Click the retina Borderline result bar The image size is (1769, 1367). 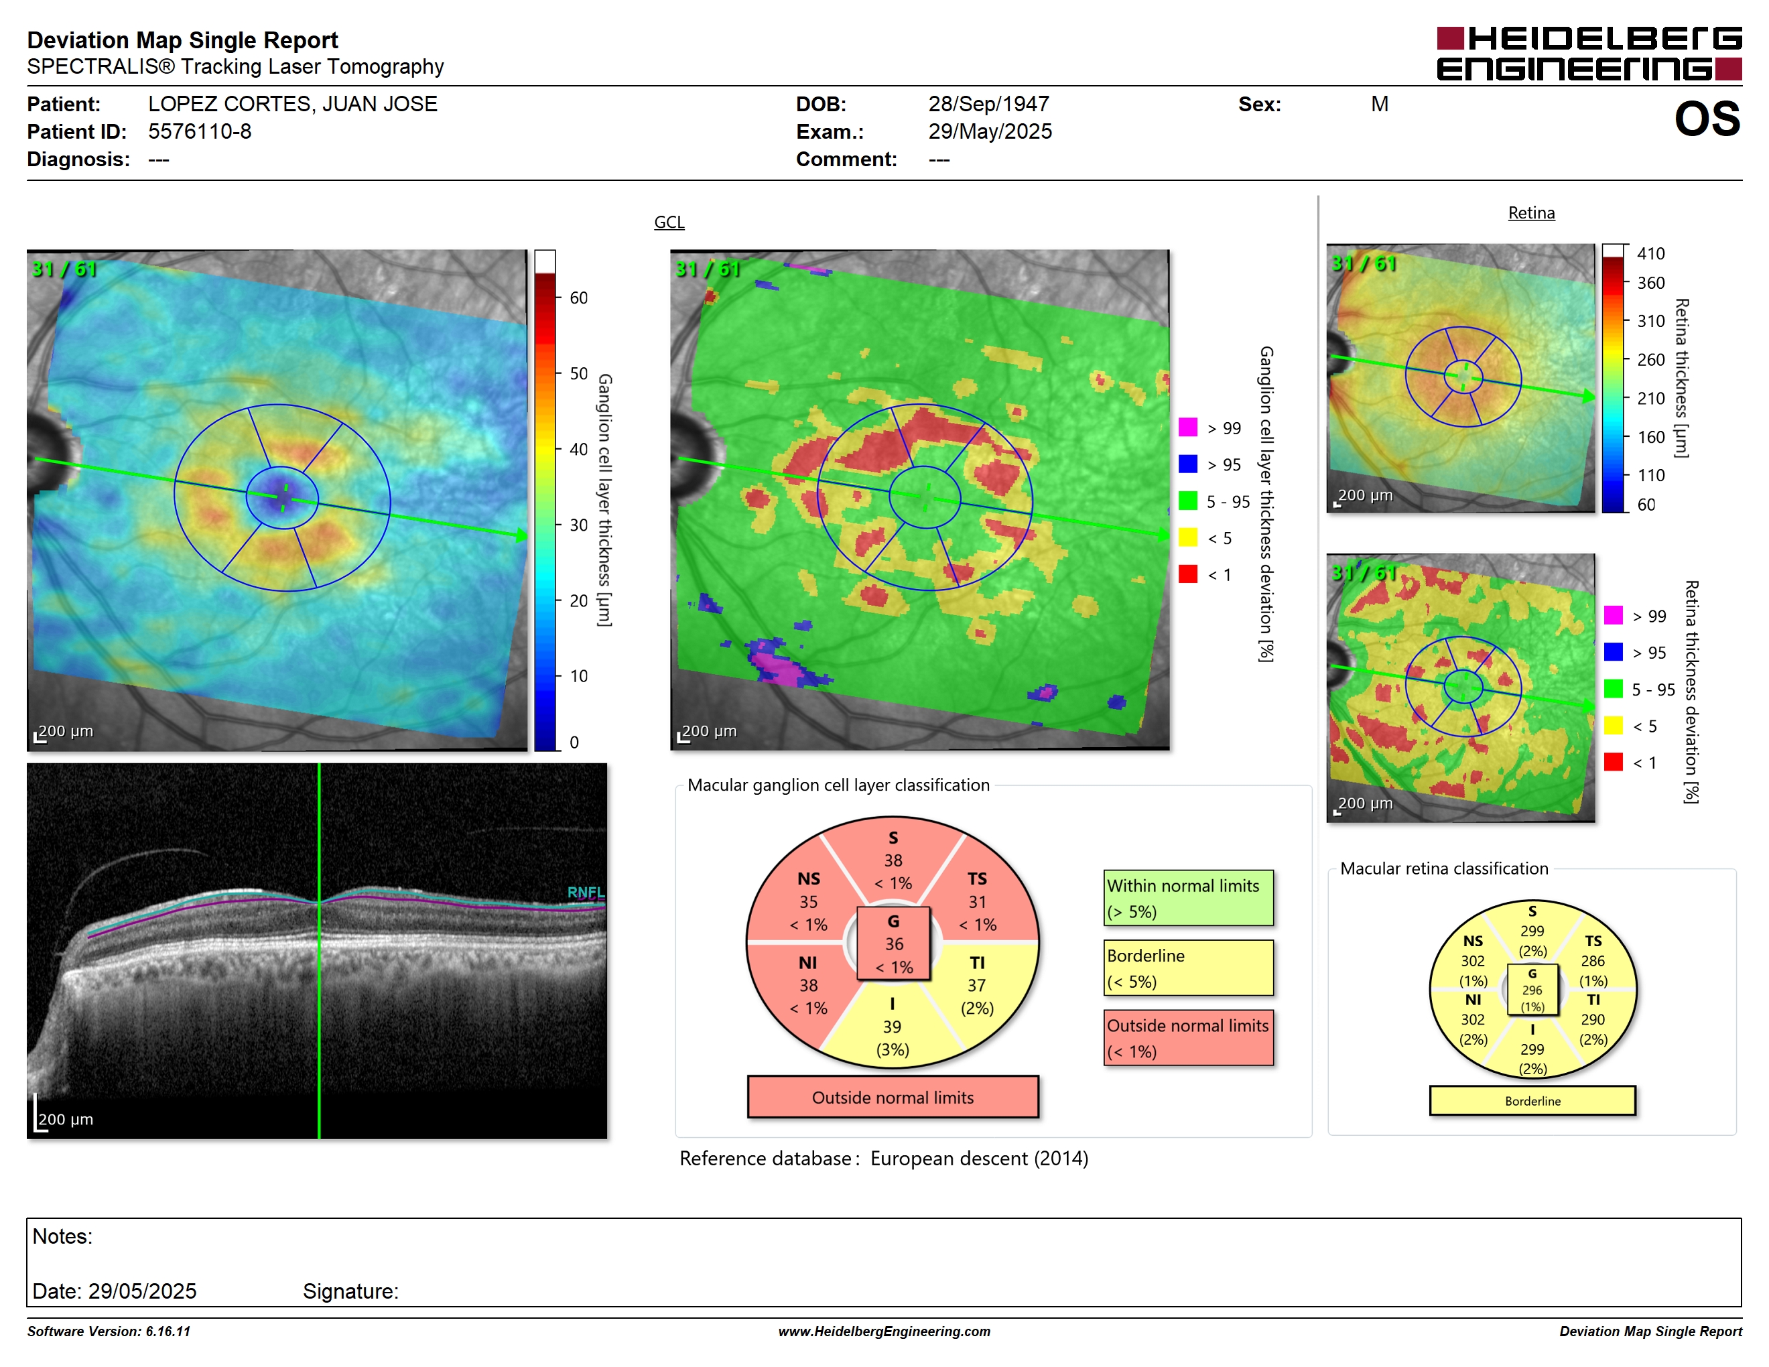pyautogui.click(x=1532, y=1100)
